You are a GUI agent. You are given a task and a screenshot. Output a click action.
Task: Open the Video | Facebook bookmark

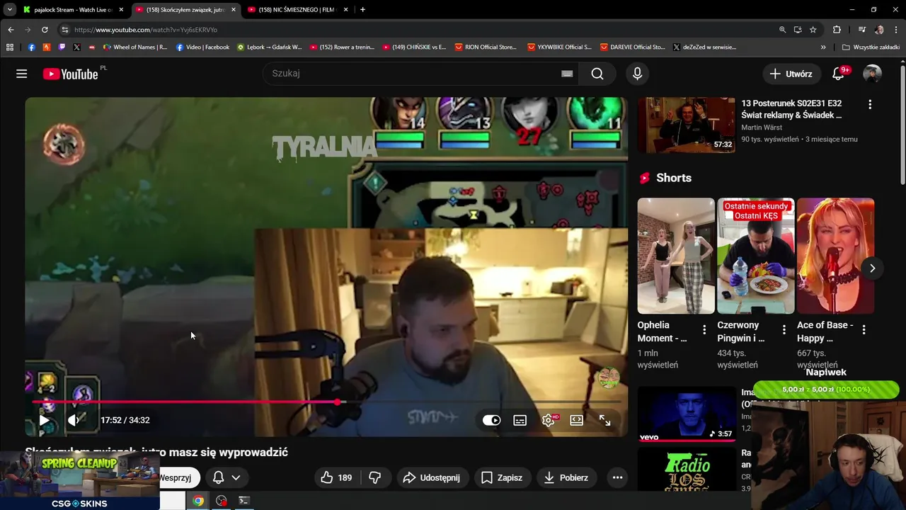(x=202, y=47)
